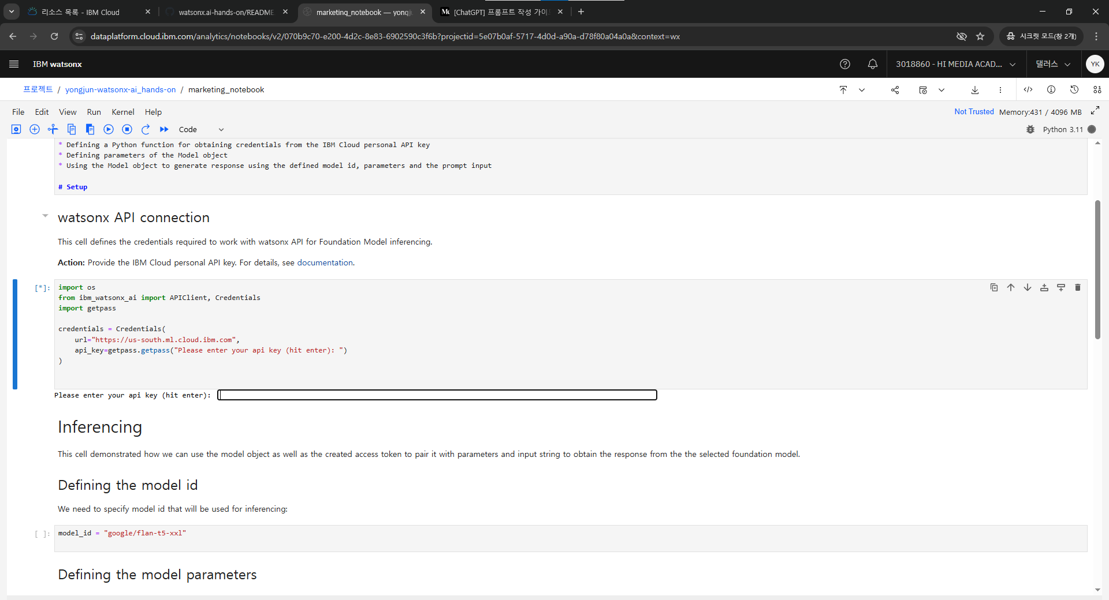Cut the selected cell with the scissors icon
Screen dimensions: 1109x600
click(x=53, y=129)
